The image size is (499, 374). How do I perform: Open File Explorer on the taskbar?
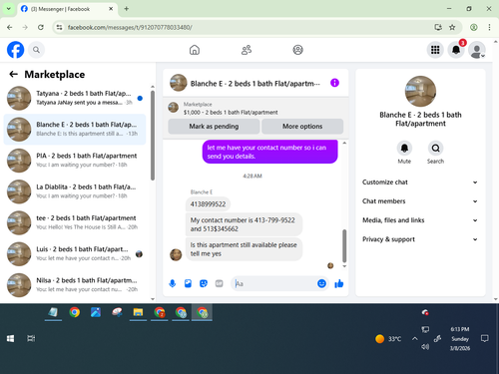point(138,312)
